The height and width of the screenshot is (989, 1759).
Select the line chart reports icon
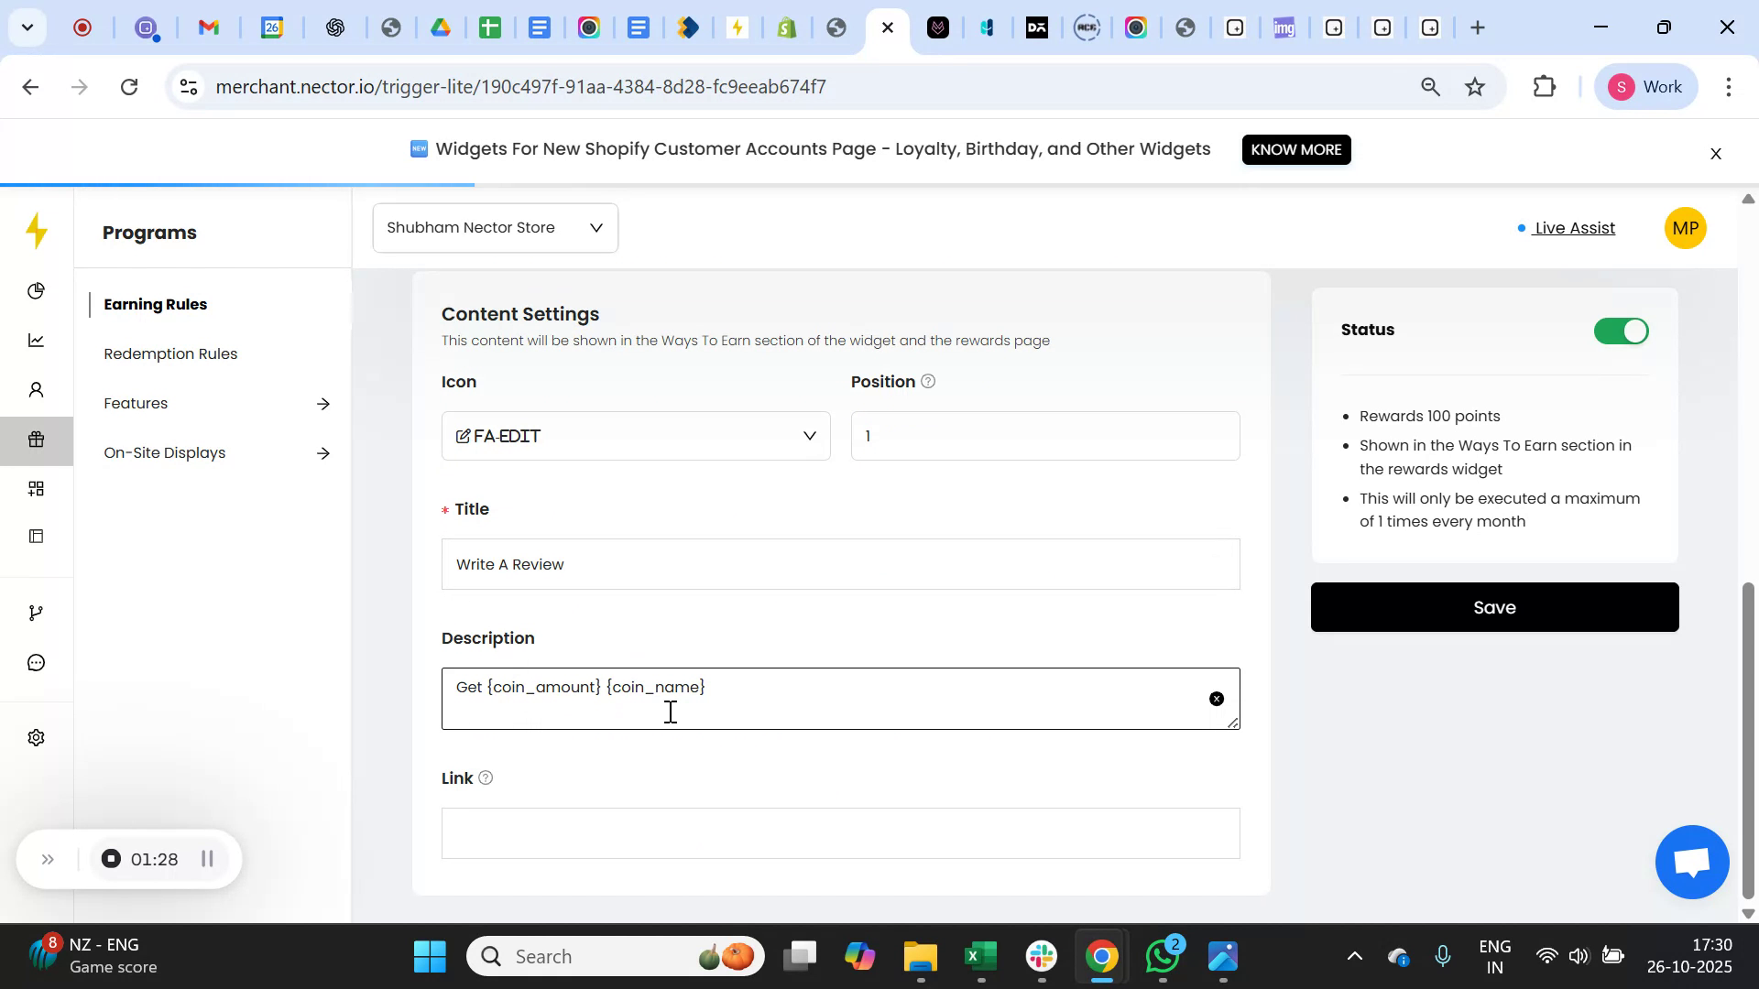pos(36,340)
